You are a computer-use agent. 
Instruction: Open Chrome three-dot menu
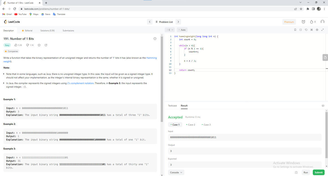pyautogui.click(x=324, y=9)
